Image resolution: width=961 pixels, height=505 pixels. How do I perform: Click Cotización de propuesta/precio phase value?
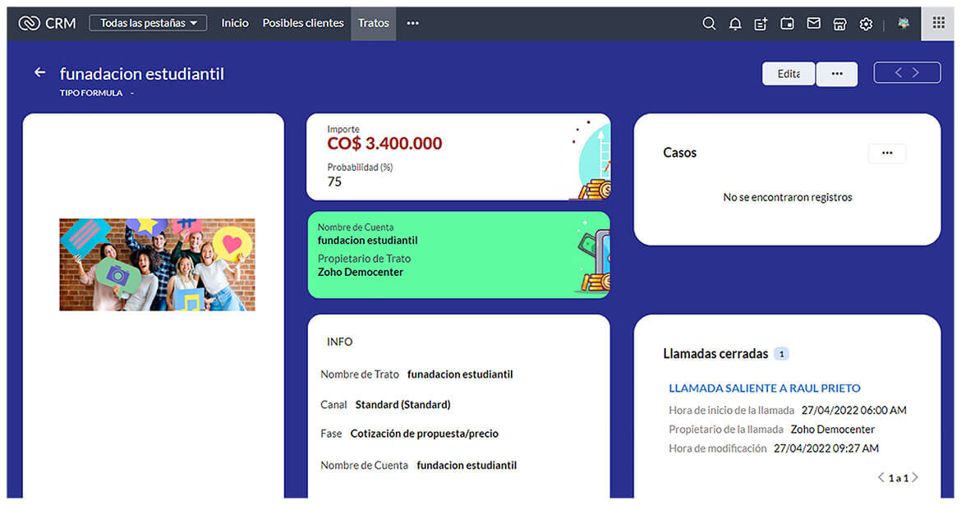click(424, 434)
